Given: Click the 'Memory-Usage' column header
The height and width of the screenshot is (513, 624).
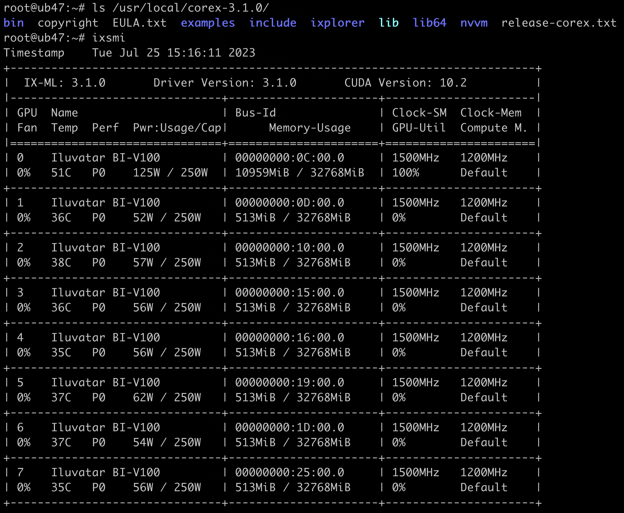Looking at the screenshot, I should click(x=310, y=128).
